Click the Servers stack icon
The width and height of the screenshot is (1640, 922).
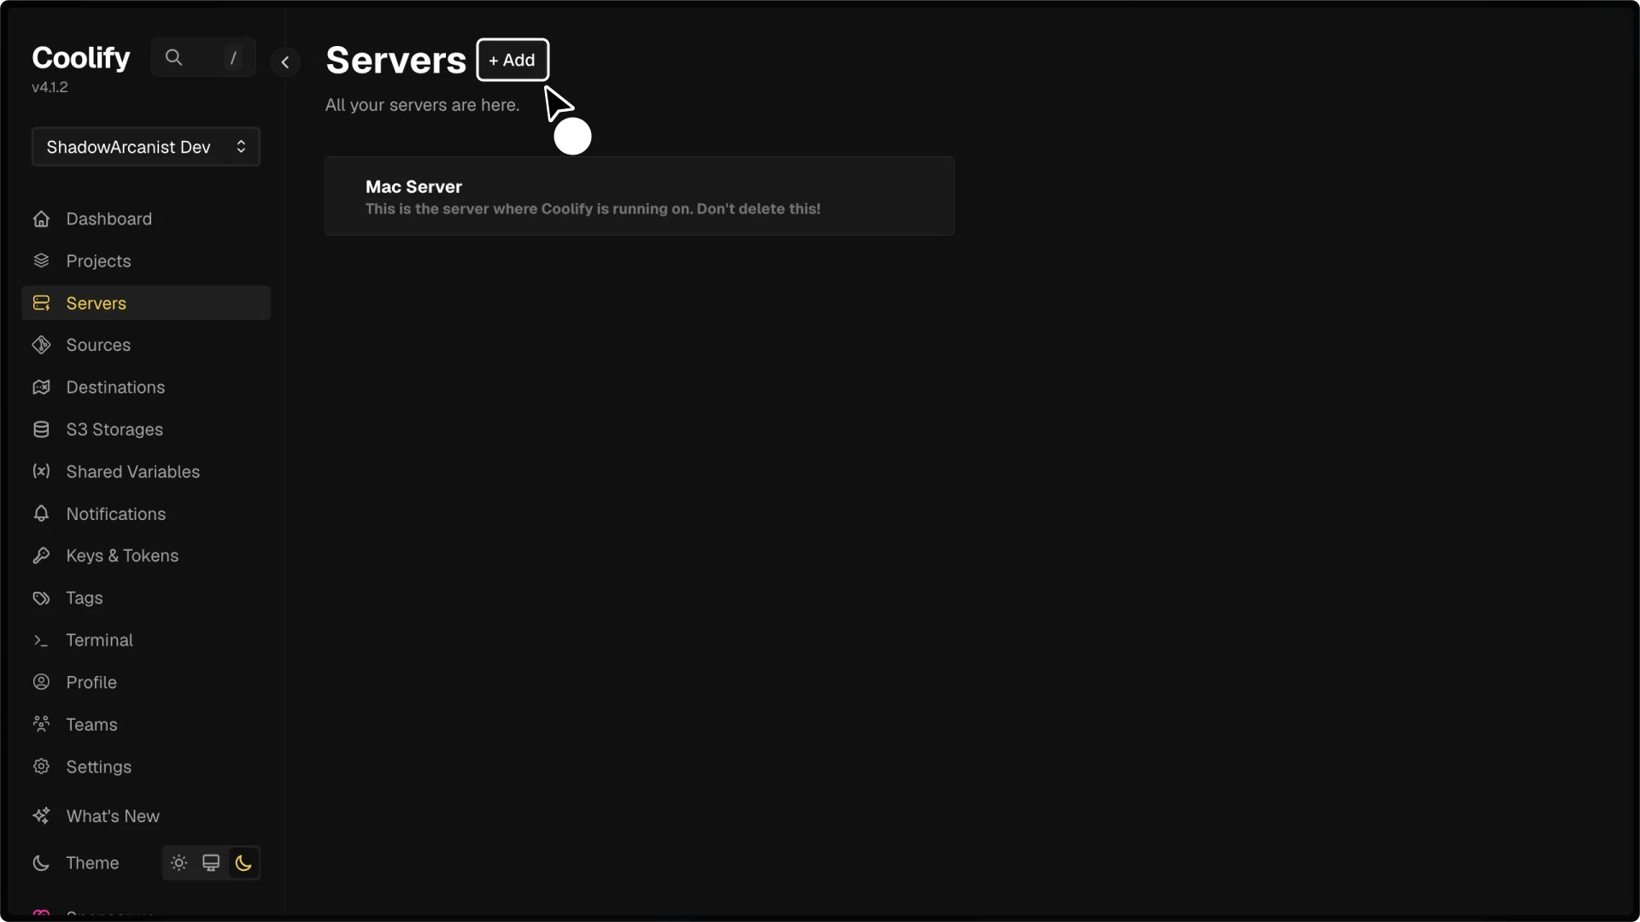pos(41,303)
